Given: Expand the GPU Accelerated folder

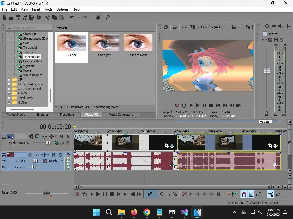Looking at the screenshot, I should point(9,89).
